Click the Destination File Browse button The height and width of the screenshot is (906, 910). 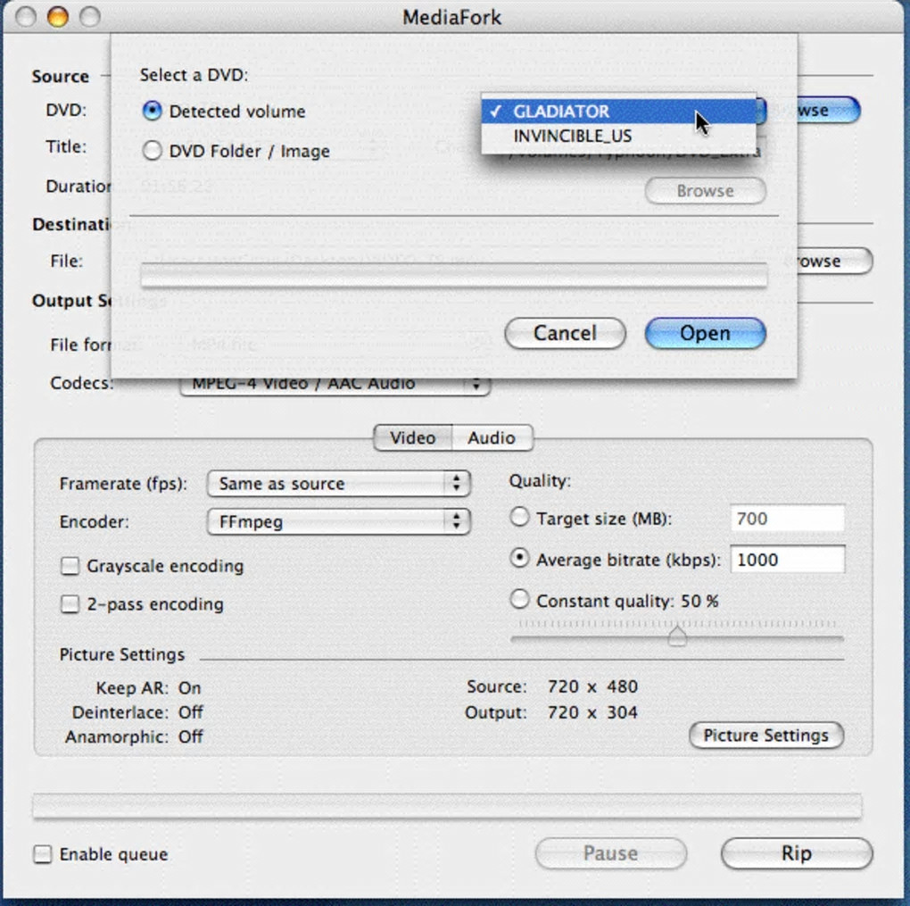(833, 261)
